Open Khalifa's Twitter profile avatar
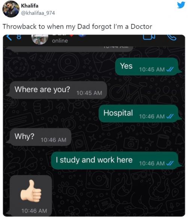Viewport: 188px width, 219px height. pos(11,9)
